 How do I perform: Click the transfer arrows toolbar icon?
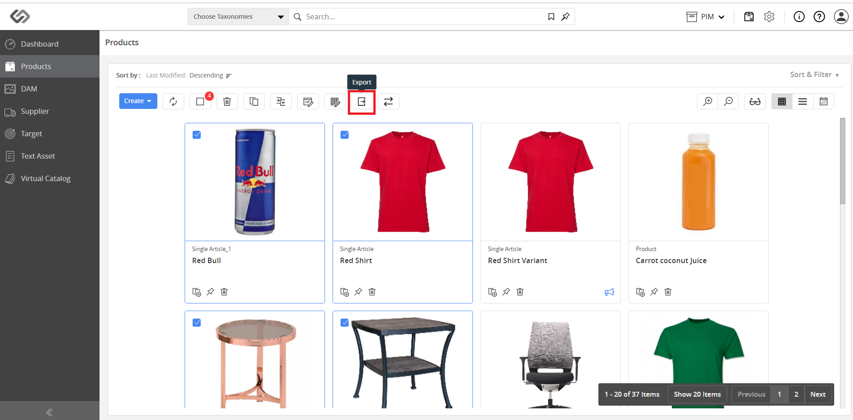pos(389,102)
